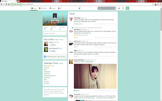View all Who to follow suggestions
The image size is (162, 101).
click(62, 40)
